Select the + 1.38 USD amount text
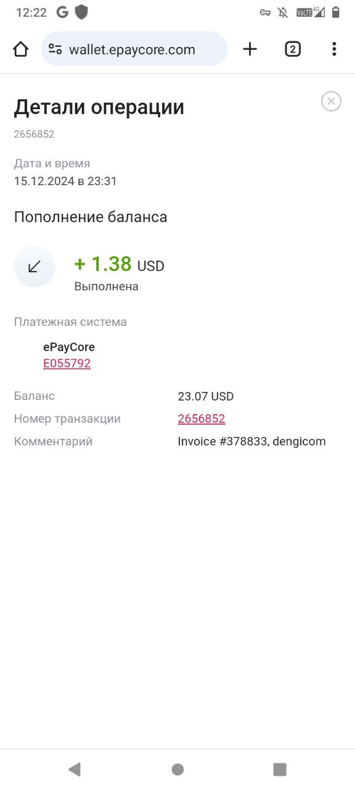Image resolution: width=355 pixels, height=790 pixels. 120,265
